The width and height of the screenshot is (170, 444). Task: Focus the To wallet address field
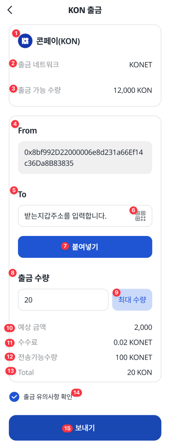point(85,216)
